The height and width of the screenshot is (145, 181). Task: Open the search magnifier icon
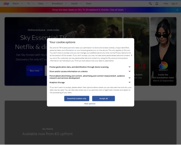click(150, 4)
